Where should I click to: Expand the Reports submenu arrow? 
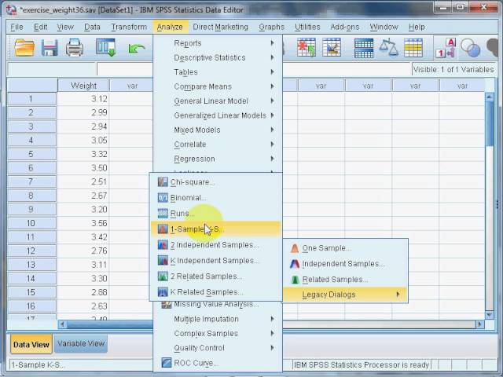pos(273,43)
